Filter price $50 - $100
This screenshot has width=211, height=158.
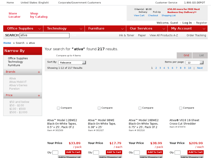click(x=17, y=106)
